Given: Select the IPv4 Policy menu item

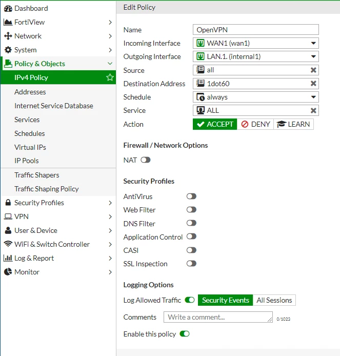Looking at the screenshot, I should pyautogui.click(x=58, y=77).
